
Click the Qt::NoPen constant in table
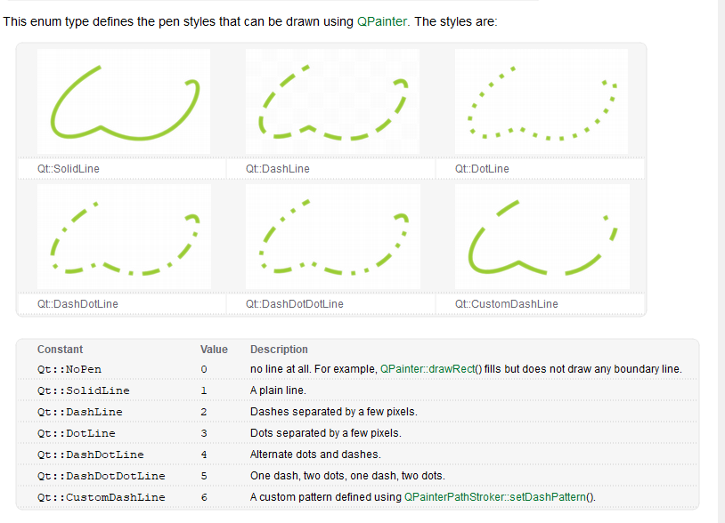(x=69, y=369)
